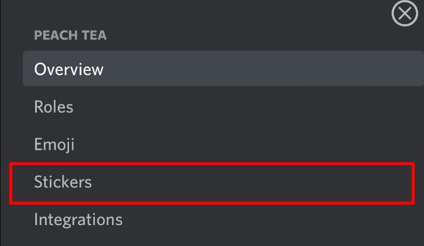
Task: Select the Overview menu item
Action: click(223, 68)
